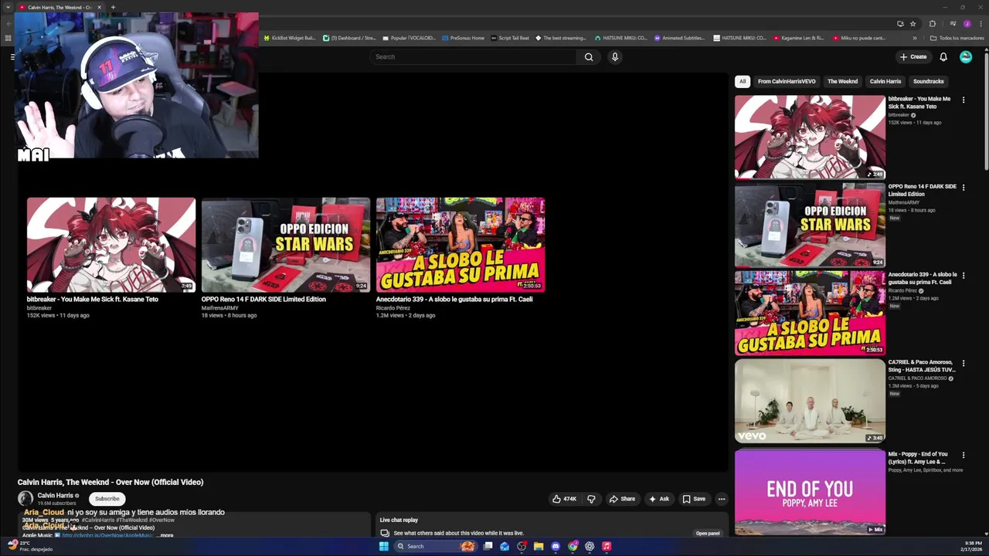The height and width of the screenshot is (556, 989).
Task: Play end-screen bitbreaker You Make Me Sick thumbnail
Action: tap(111, 245)
